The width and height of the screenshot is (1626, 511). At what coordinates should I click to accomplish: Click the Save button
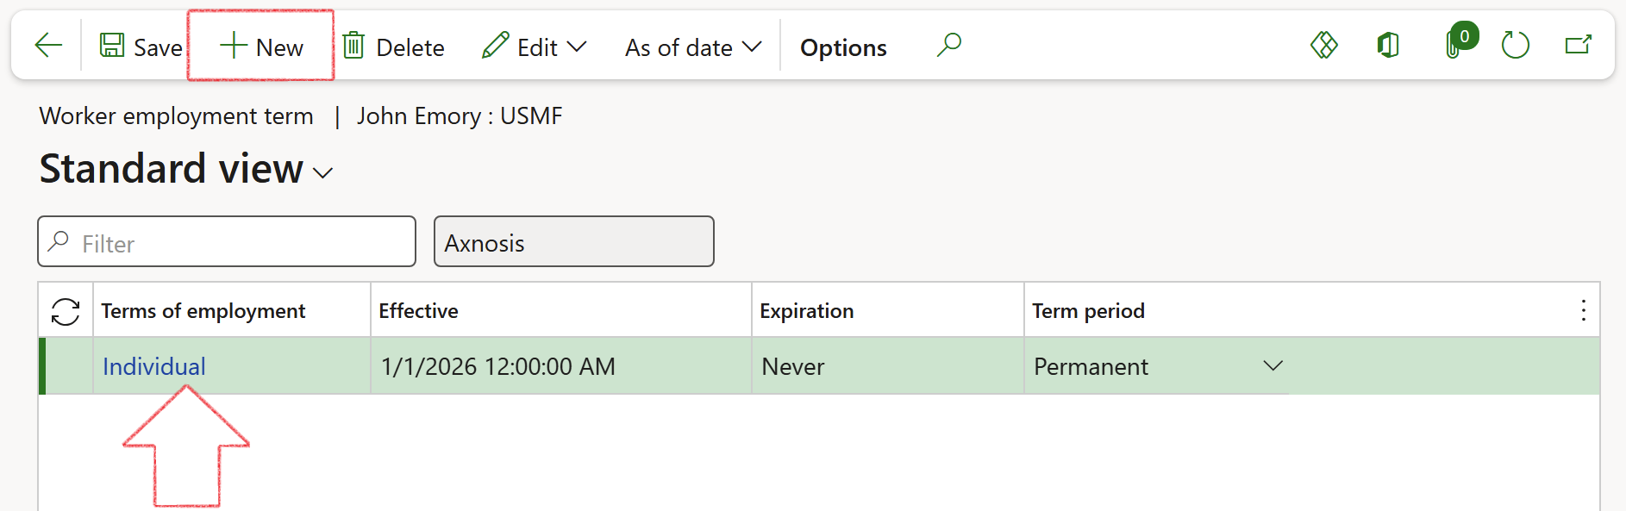(x=141, y=47)
